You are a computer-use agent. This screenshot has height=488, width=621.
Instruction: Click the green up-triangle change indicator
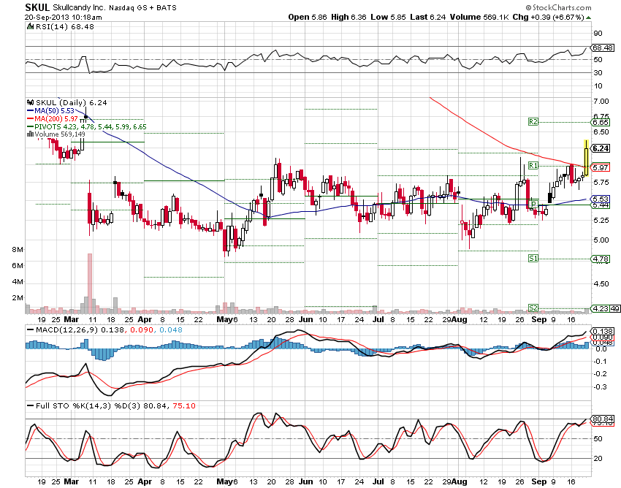pyautogui.click(x=589, y=18)
